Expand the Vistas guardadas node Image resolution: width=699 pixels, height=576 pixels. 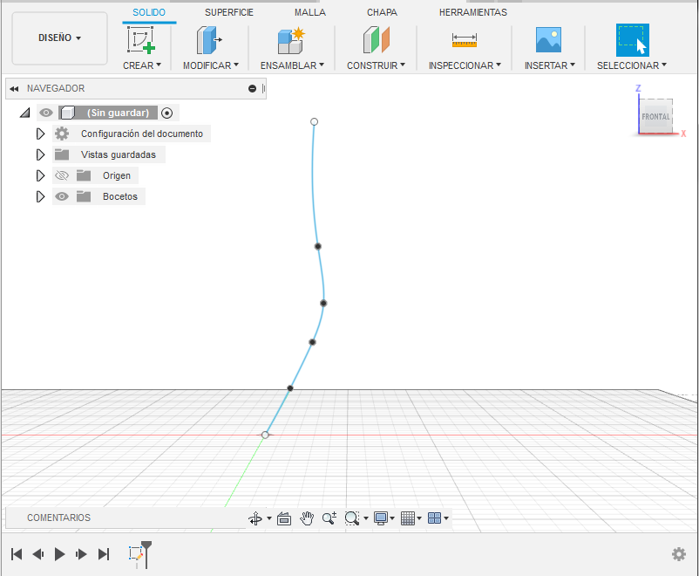40,154
